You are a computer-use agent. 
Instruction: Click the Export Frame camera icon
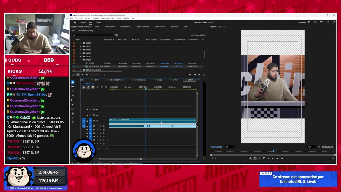(282, 158)
